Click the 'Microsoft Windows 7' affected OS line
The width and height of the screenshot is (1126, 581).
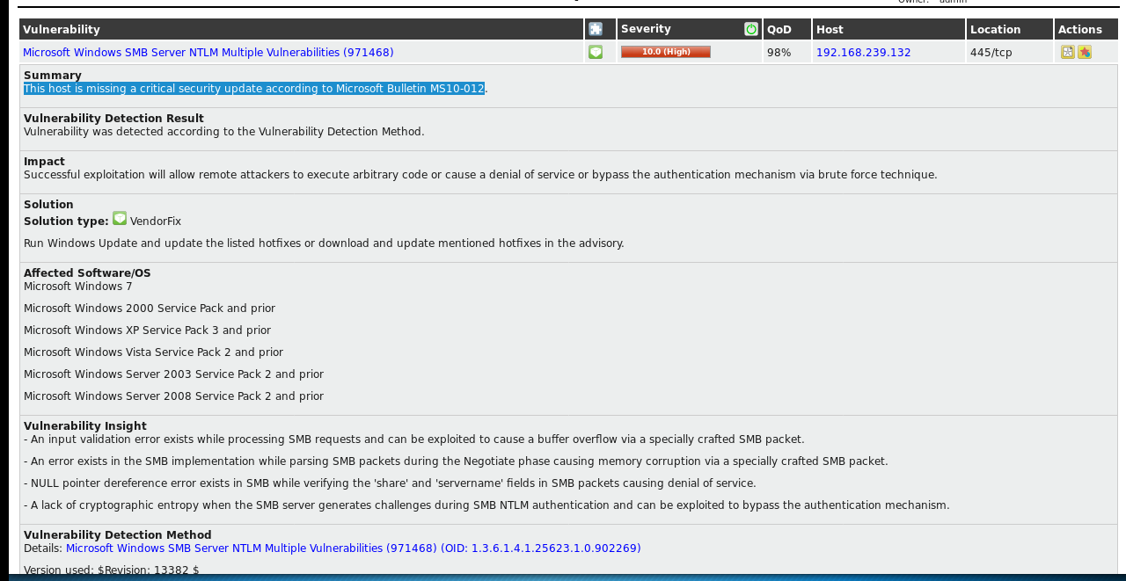[x=78, y=287]
